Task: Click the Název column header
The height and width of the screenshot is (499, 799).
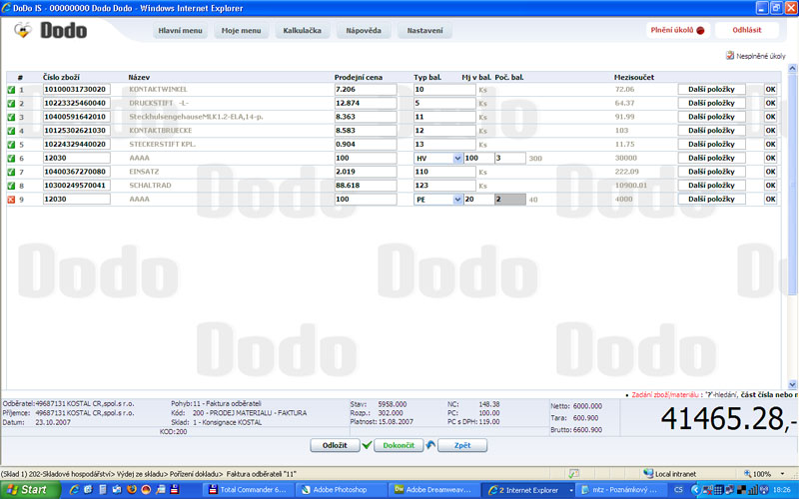Action: (139, 78)
